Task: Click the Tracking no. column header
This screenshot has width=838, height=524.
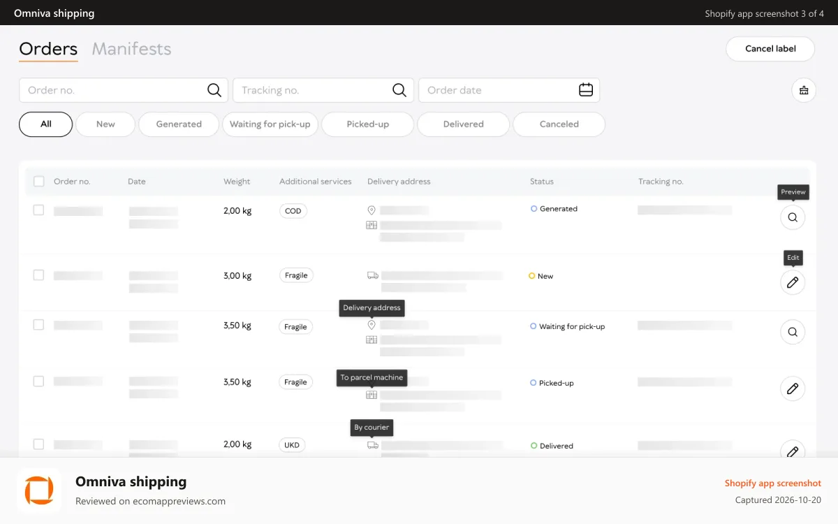Action: [x=661, y=182]
